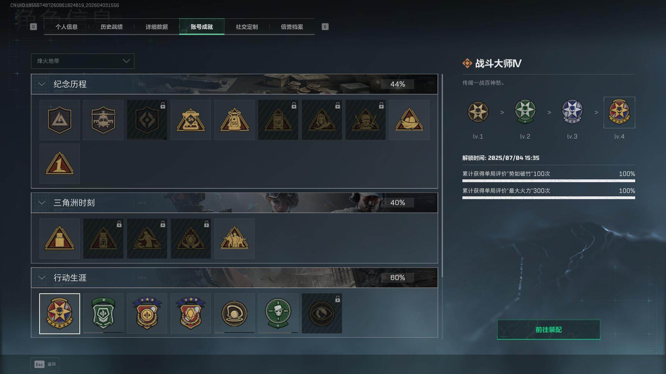666x374 pixels.
Task: Select the pearl clam shell badge
Action: [x=234, y=313]
